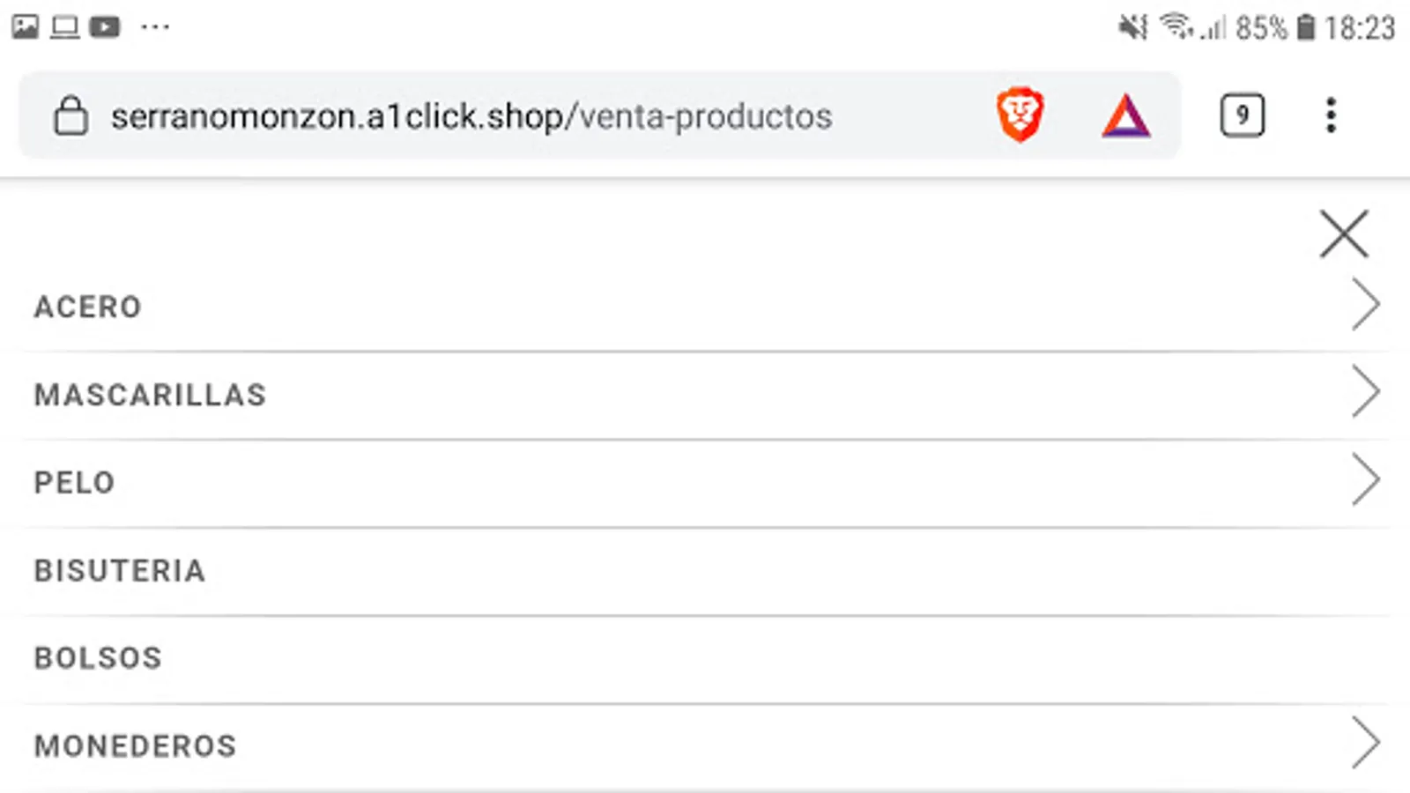Tap the padlock site security icon

70,116
